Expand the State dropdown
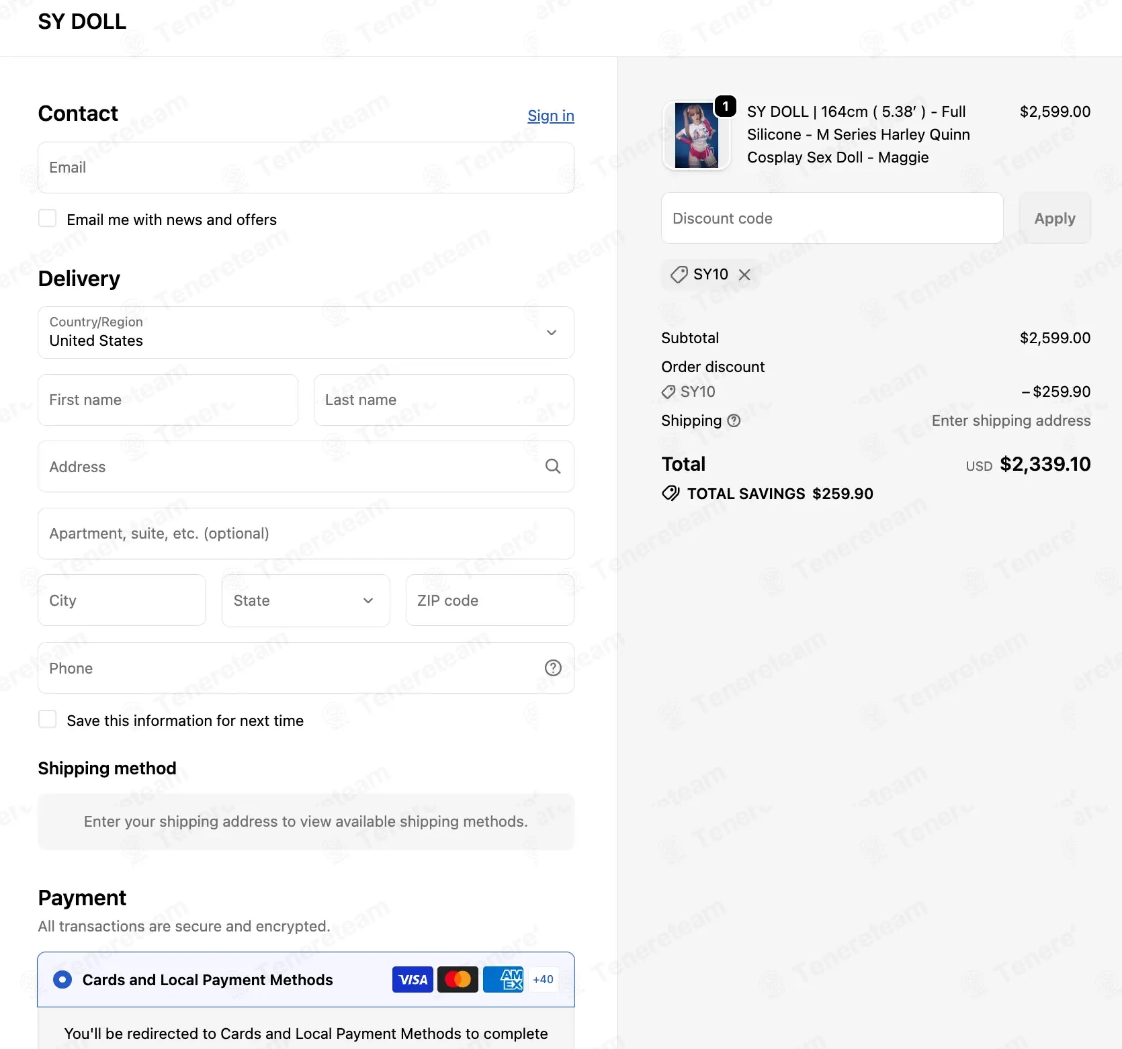Image resolution: width=1122 pixels, height=1049 pixels. click(306, 600)
